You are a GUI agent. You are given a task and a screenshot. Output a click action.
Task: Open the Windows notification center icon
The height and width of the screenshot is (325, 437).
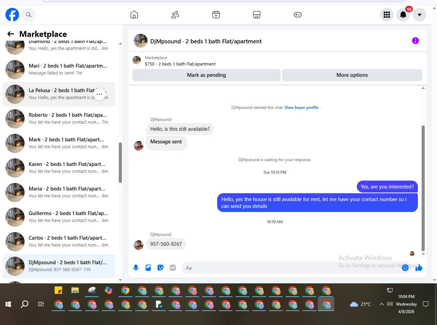tap(426, 304)
